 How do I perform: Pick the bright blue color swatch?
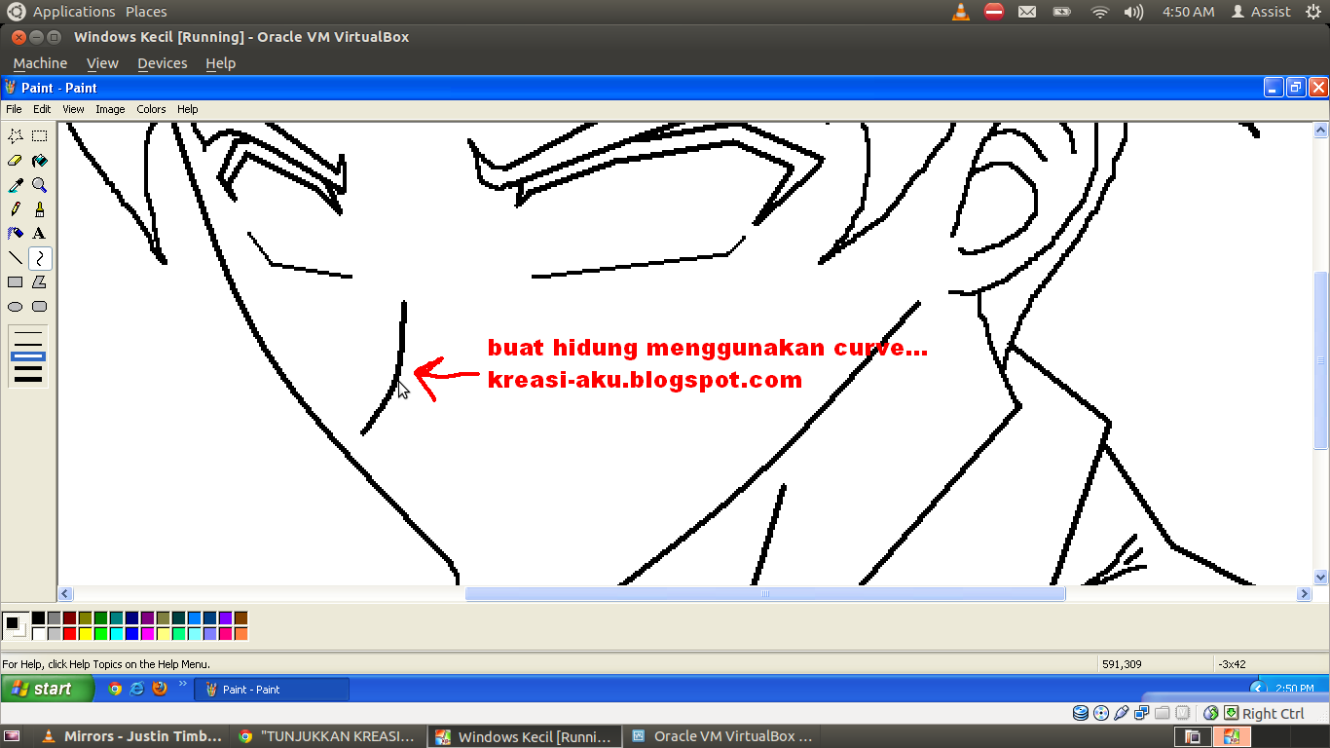pyautogui.click(x=131, y=634)
